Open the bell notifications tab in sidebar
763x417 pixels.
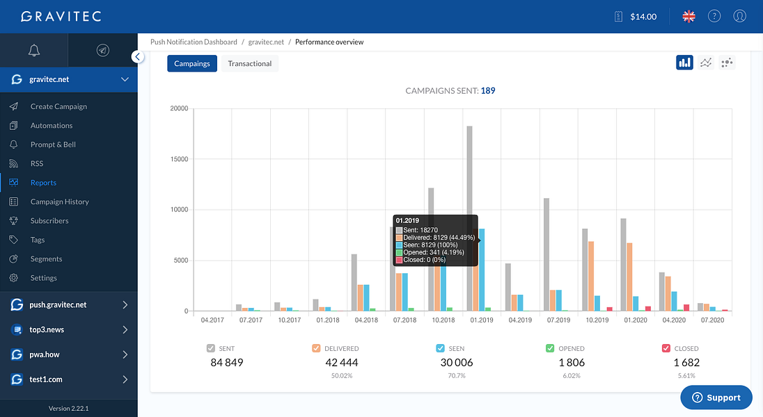click(x=34, y=50)
